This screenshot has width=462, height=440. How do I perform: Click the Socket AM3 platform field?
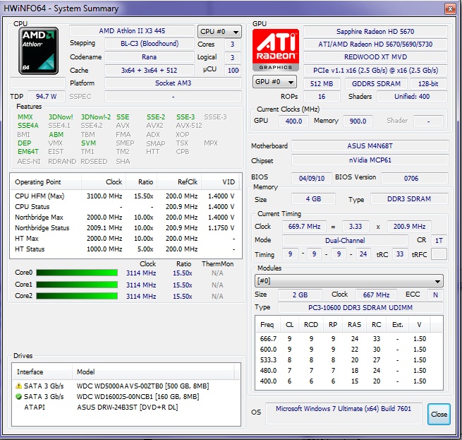(173, 83)
